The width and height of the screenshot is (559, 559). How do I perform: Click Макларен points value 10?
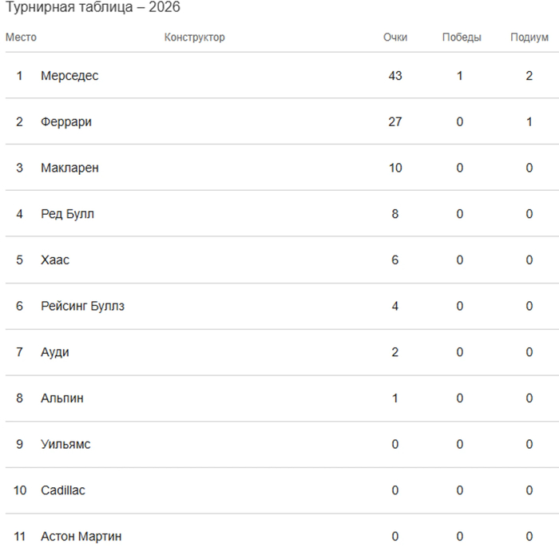pyautogui.click(x=395, y=168)
